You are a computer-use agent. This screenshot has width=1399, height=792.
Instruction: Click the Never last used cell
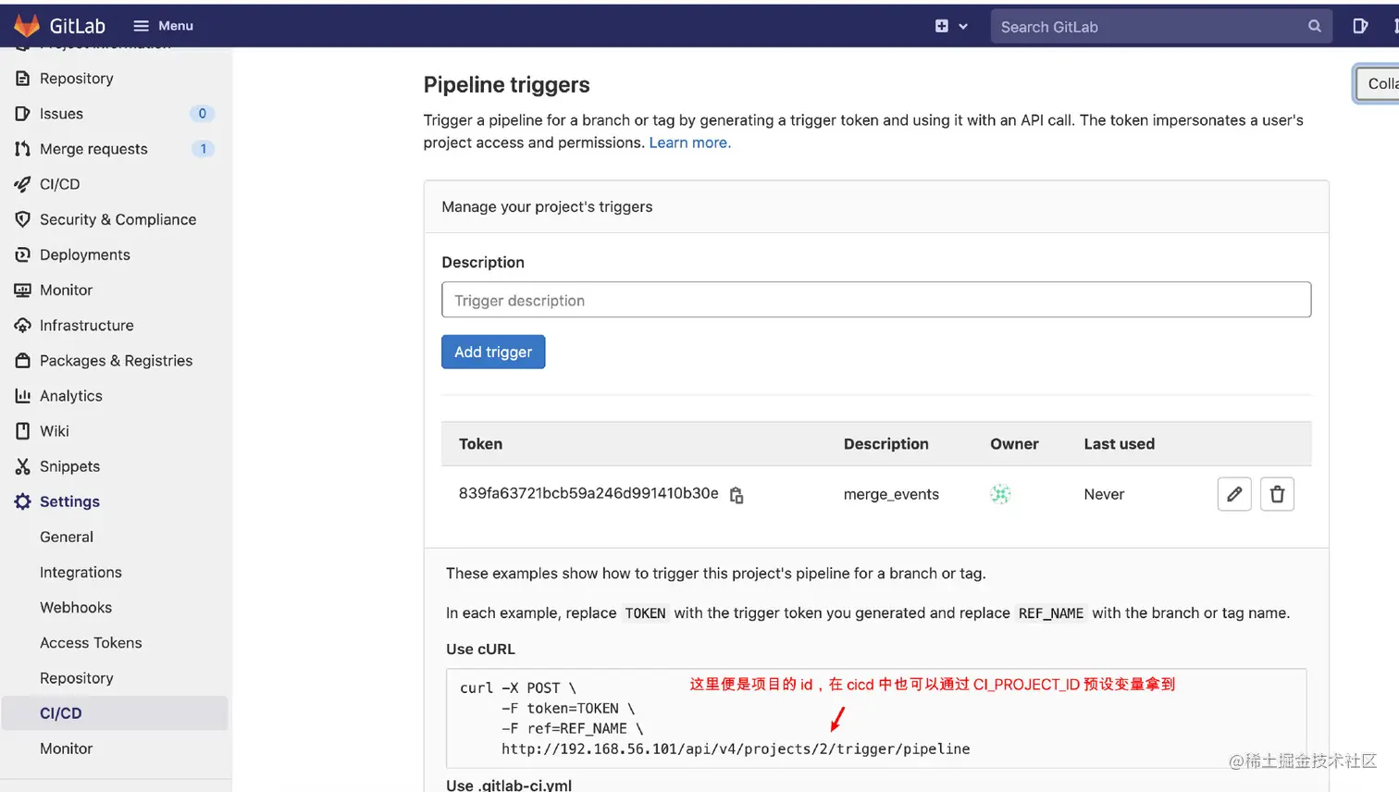coord(1104,494)
